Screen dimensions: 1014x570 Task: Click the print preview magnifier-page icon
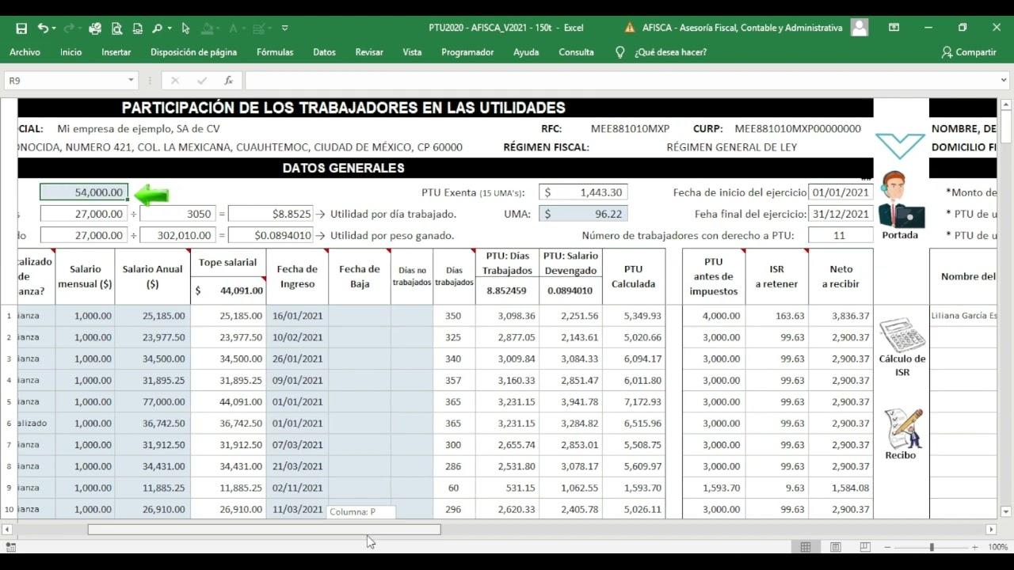point(116,28)
